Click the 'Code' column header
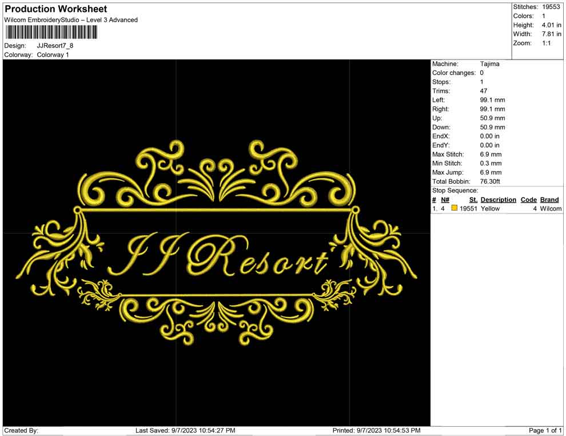The image size is (566, 436). pyautogui.click(x=528, y=200)
